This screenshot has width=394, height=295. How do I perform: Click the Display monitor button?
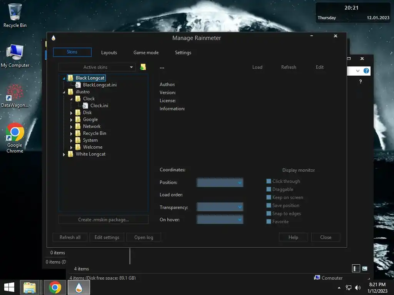pyautogui.click(x=299, y=170)
